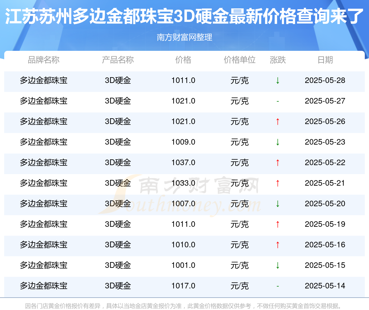Select price 1011.0 on 2025-05-19
This screenshot has width=369, height=310.
pos(183,224)
